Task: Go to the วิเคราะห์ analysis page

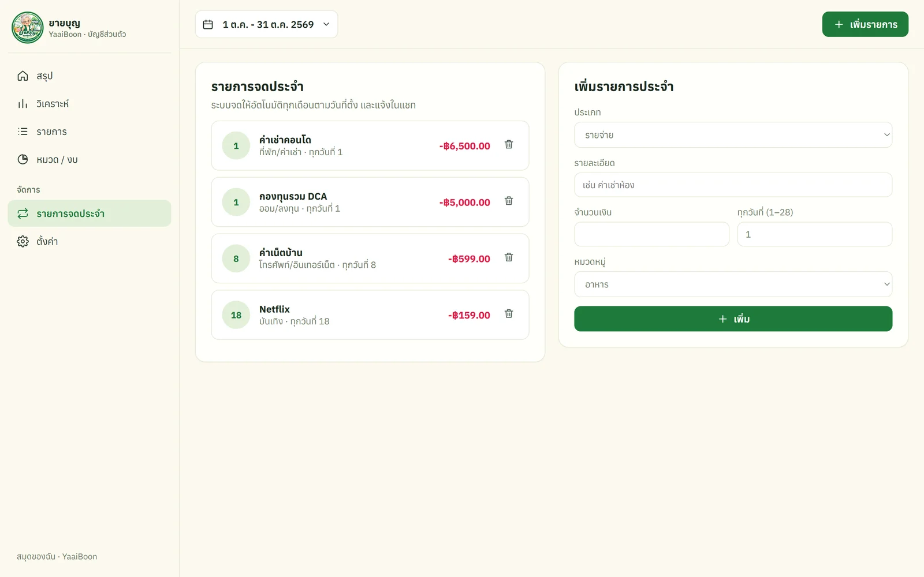Action: coord(90,104)
